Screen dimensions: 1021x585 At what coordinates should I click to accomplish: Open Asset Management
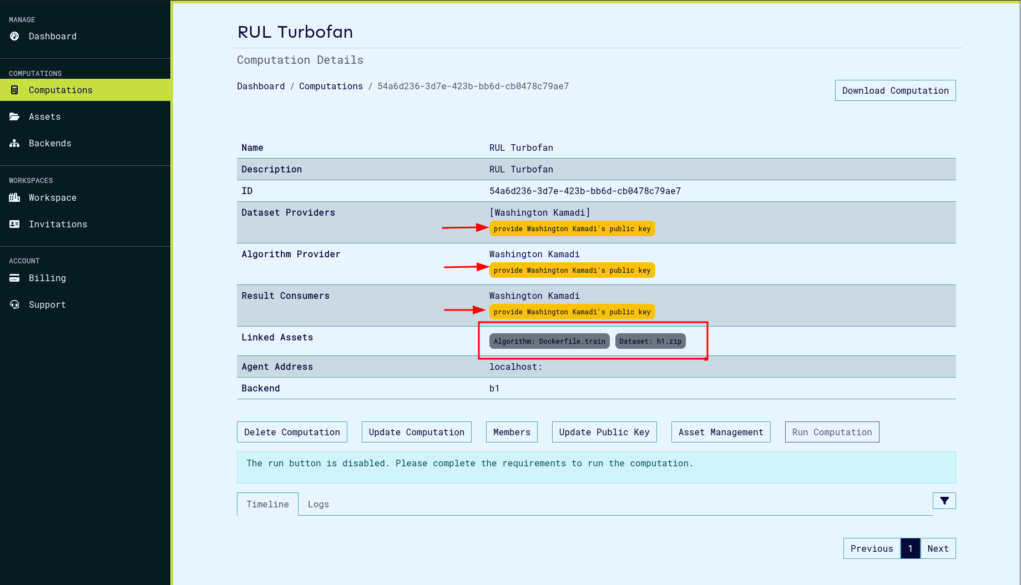721,432
